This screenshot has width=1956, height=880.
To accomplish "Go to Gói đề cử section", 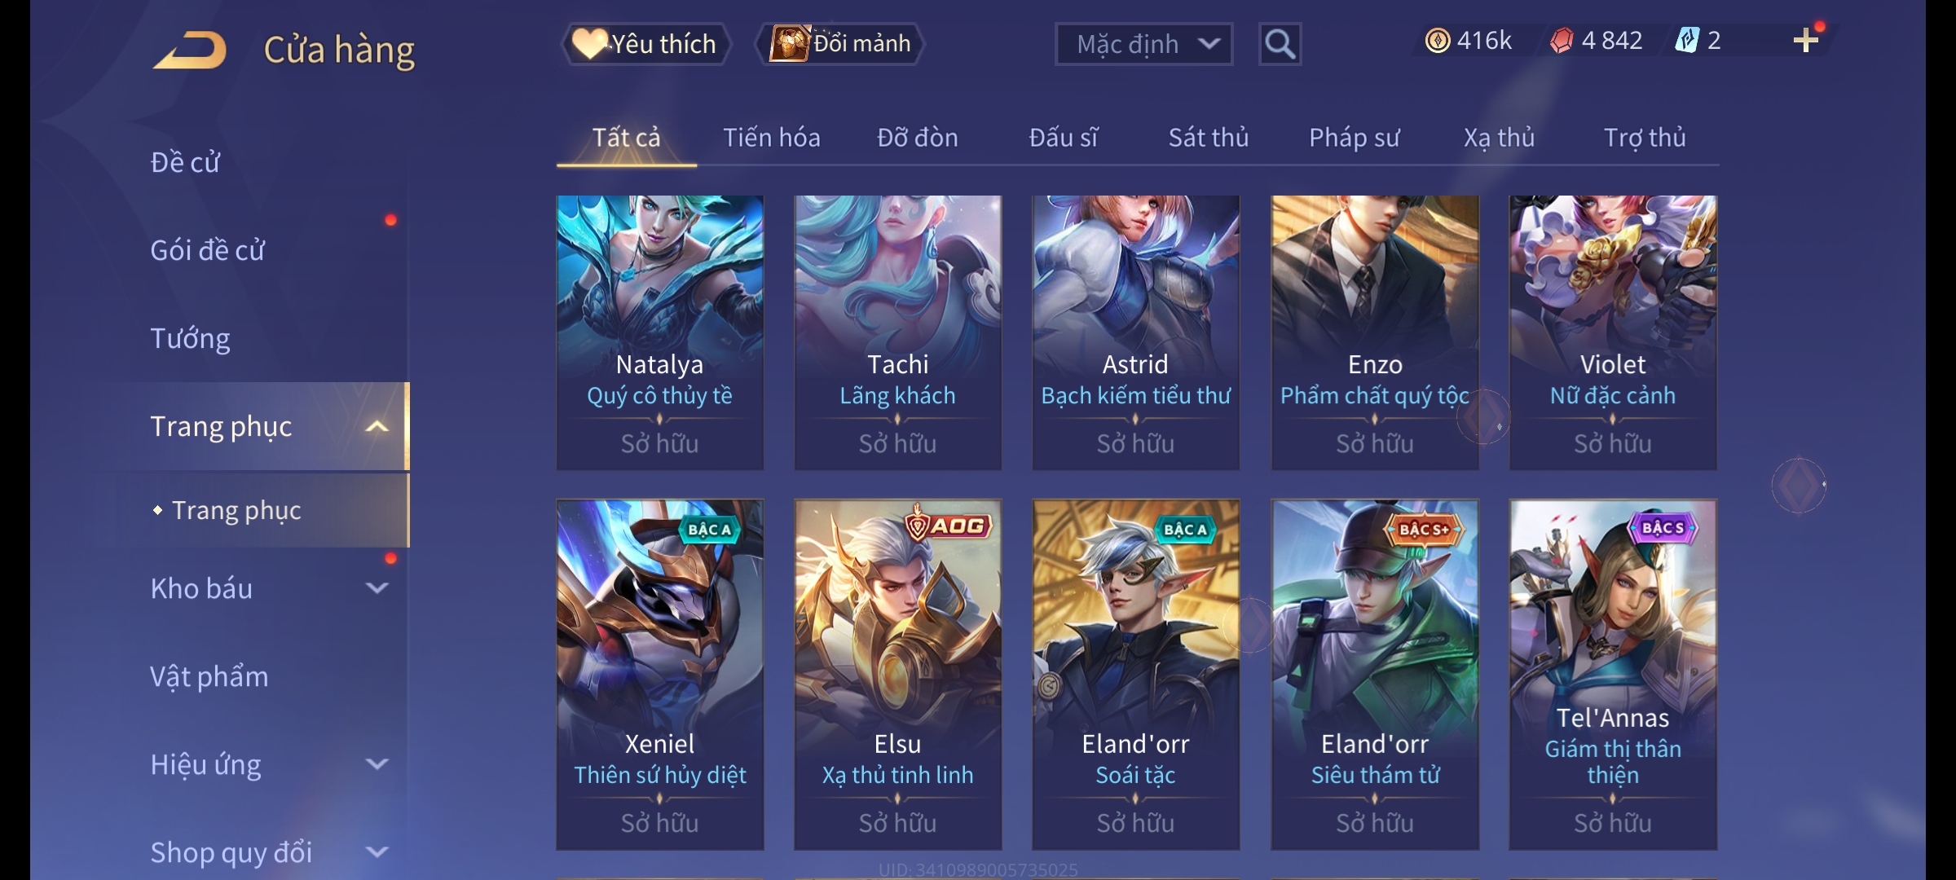I will pyautogui.click(x=207, y=250).
